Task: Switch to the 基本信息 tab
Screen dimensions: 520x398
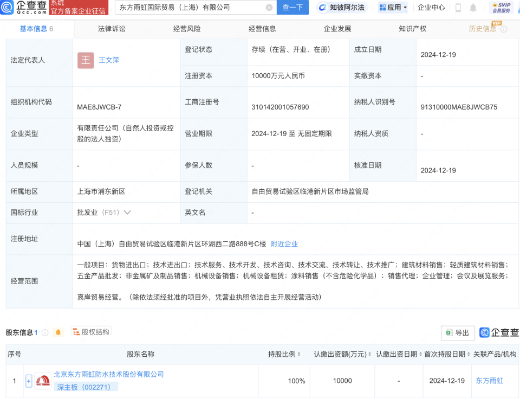Action: 36,29
